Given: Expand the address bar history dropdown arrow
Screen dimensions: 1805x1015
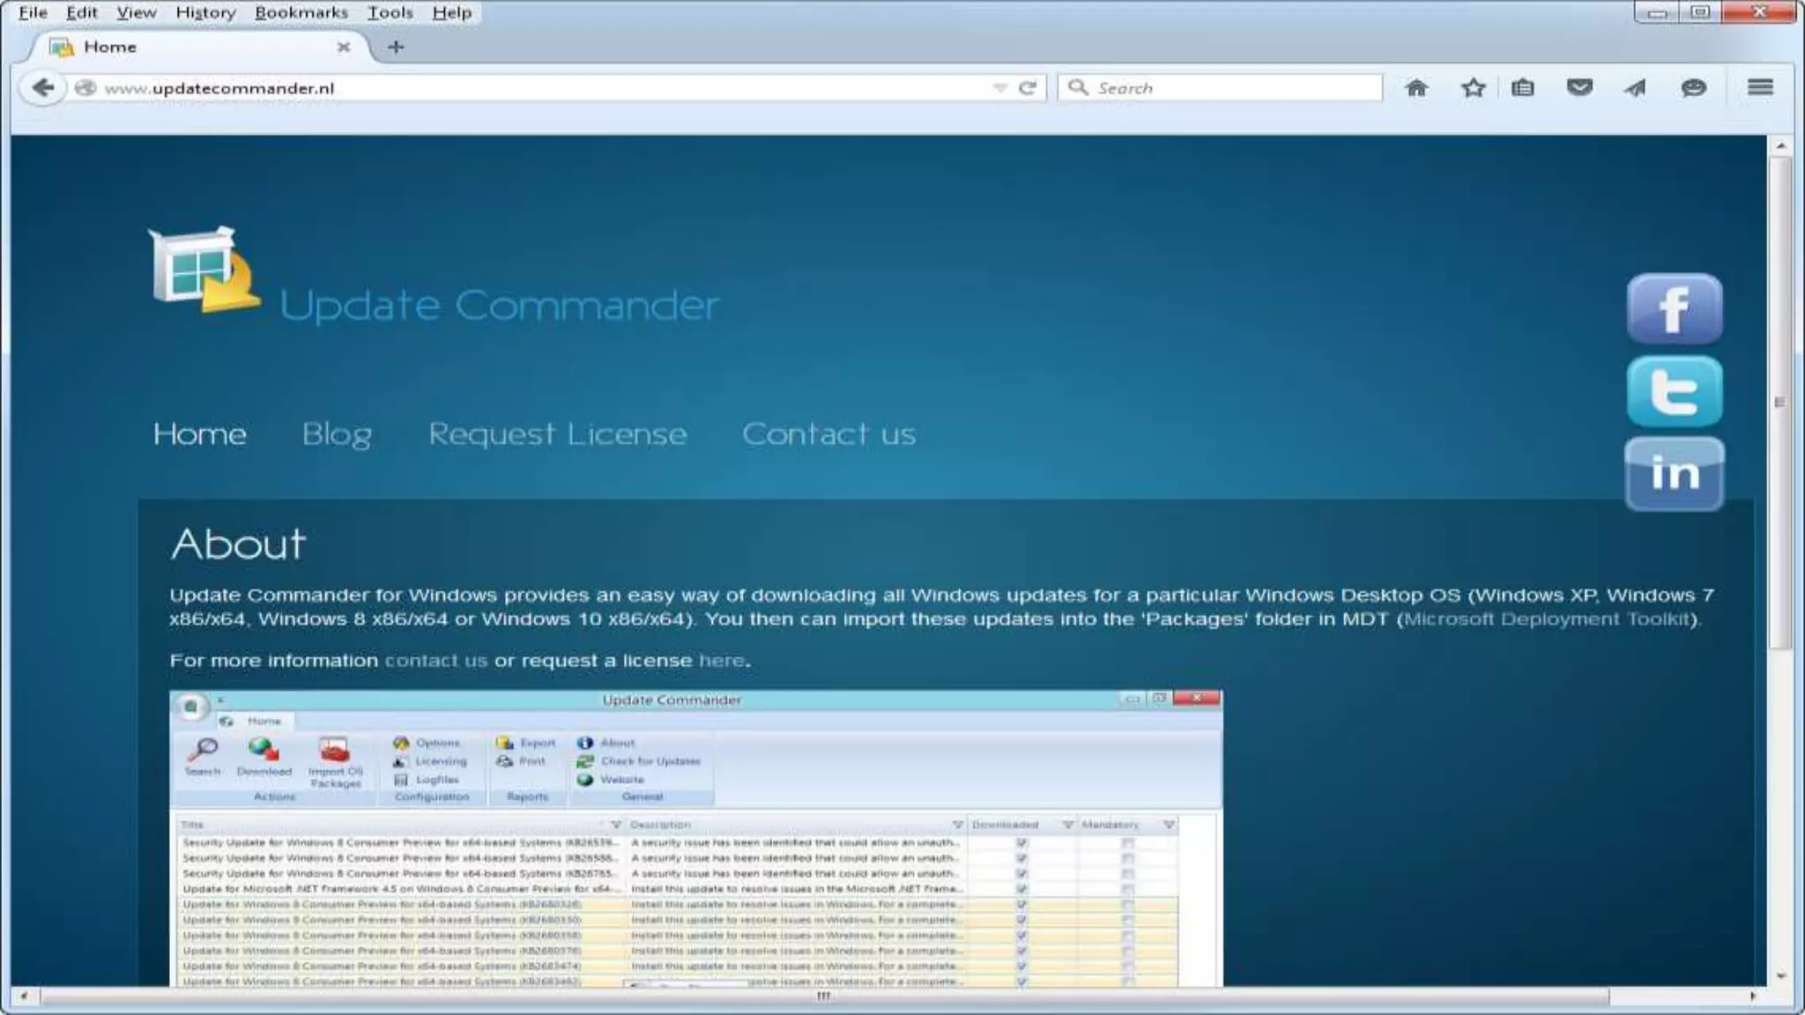Looking at the screenshot, I should [x=999, y=87].
